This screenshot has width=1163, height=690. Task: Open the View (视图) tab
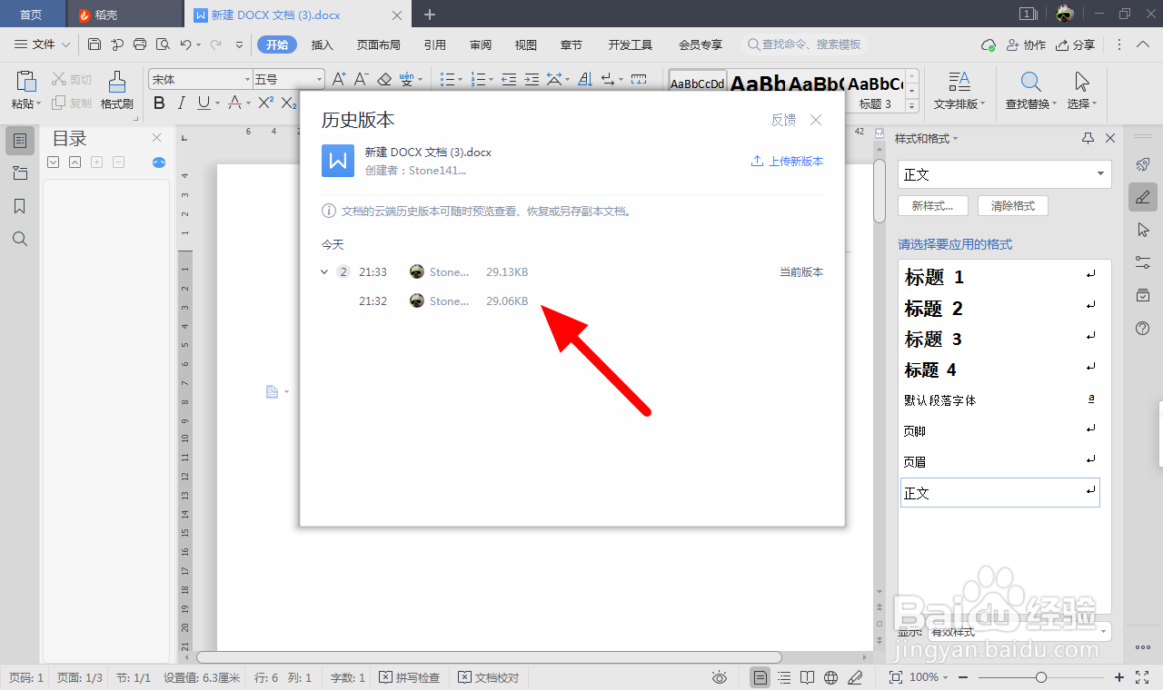[x=526, y=44]
